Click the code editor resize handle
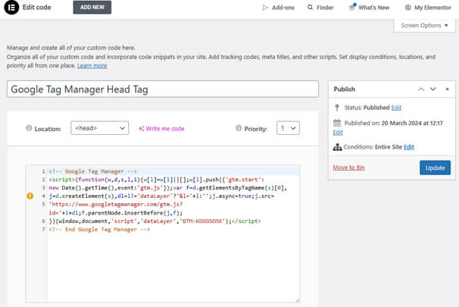 coord(298,300)
